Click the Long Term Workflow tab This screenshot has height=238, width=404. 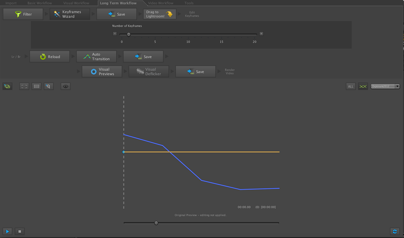118,3
